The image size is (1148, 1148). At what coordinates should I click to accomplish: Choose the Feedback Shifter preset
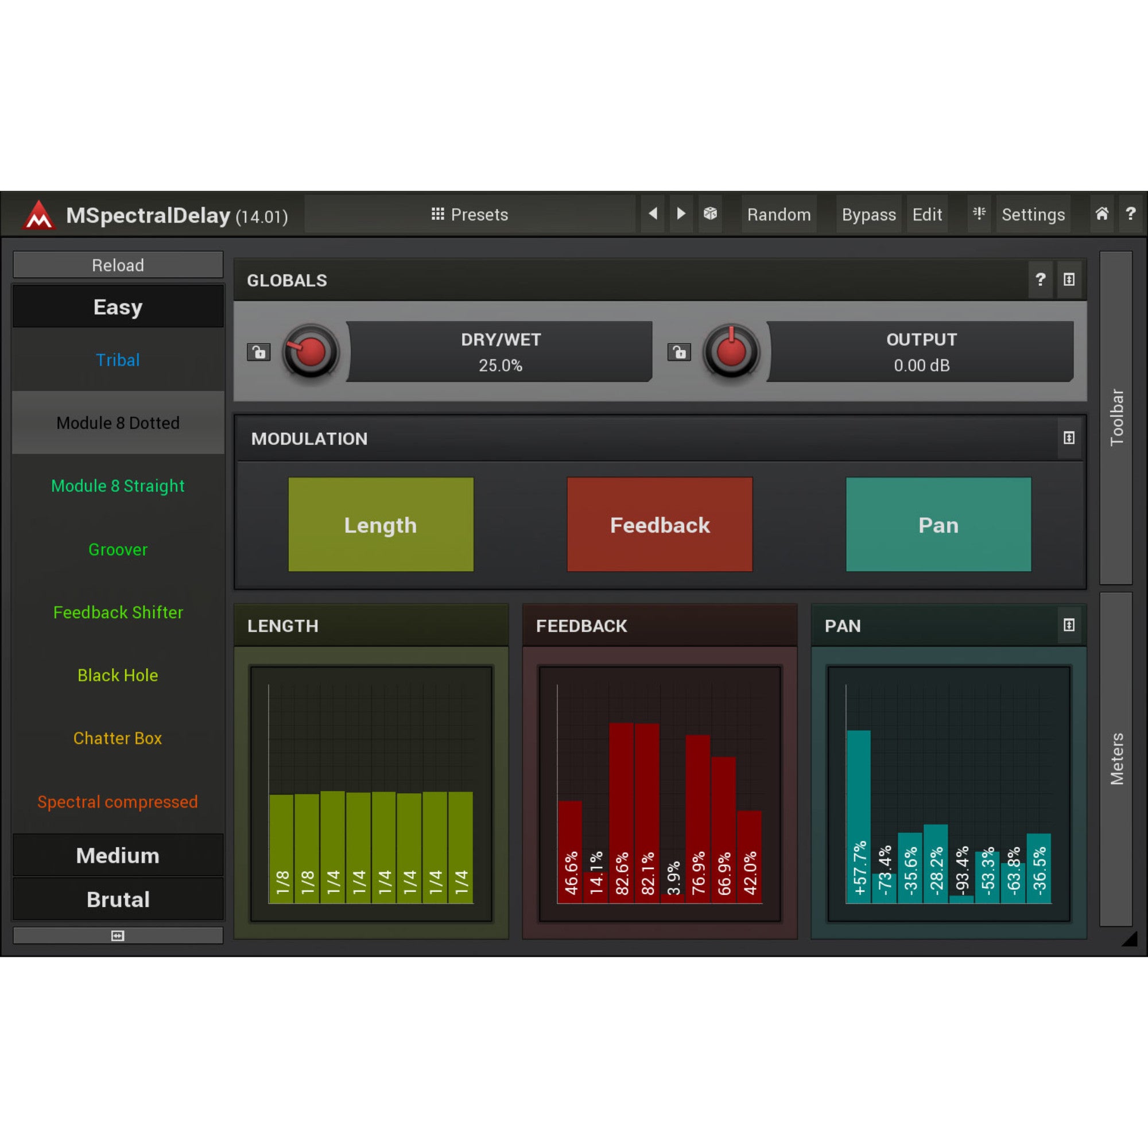(x=118, y=612)
